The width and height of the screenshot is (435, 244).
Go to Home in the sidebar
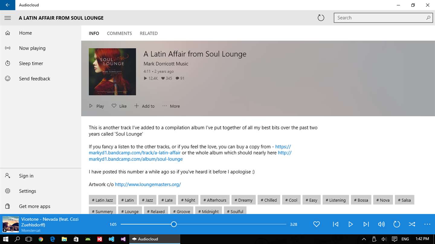[x=40, y=33]
